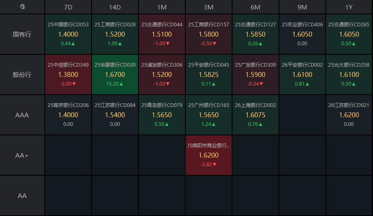
Task: Open the 25中国银行CD053 cell
Action: coord(68,34)
